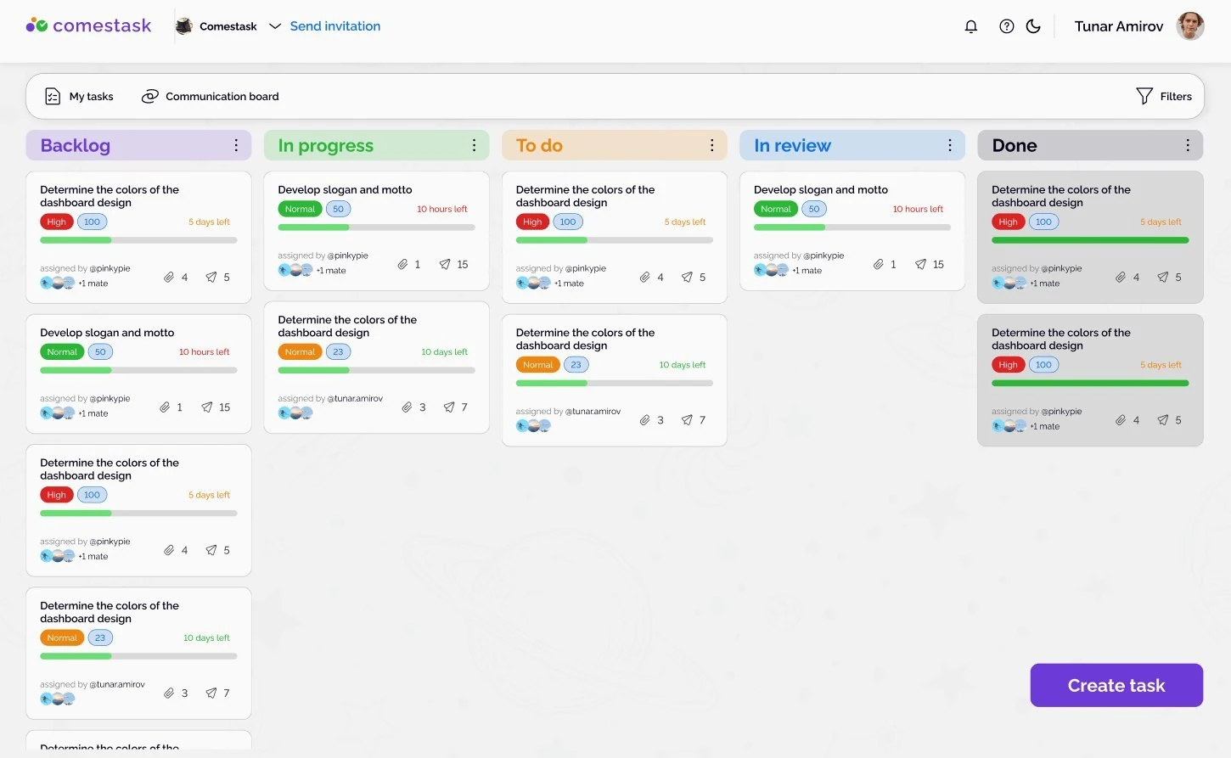Open the Done column options menu
Screen dimensions: 1231x758
(1187, 145)
